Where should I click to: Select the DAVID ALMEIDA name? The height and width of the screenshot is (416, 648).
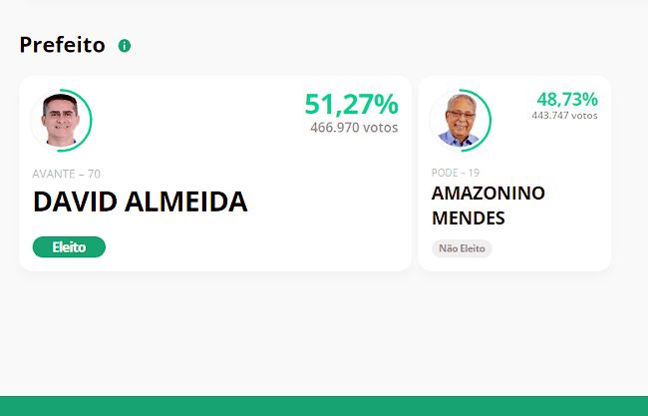click(x=140, y=202)
